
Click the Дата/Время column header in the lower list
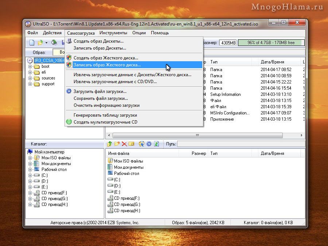[272, 153]
